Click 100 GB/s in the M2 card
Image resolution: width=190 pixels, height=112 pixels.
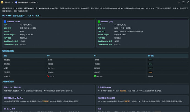(23, 38)
